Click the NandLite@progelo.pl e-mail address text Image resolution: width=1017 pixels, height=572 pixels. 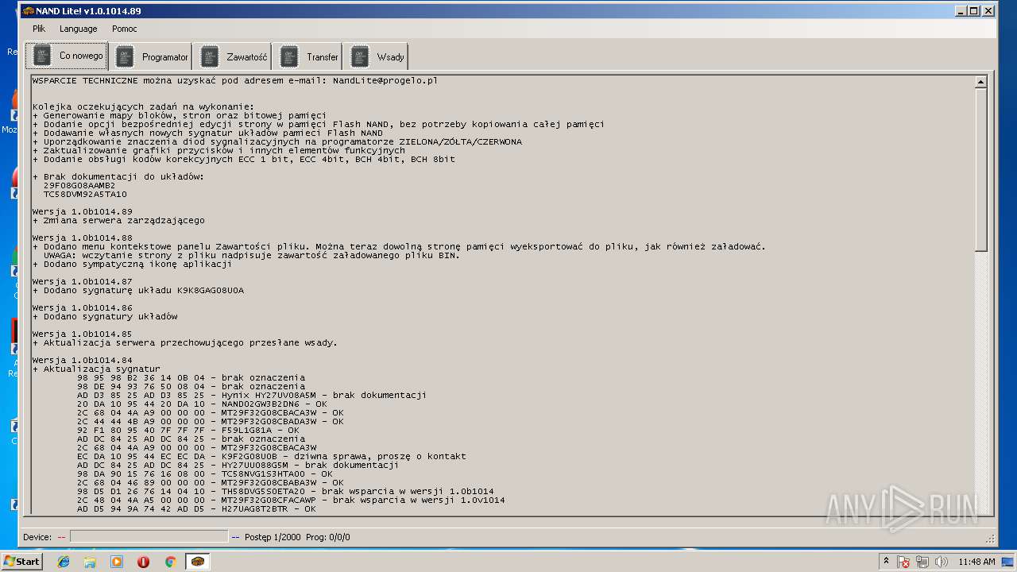point(385,81)
